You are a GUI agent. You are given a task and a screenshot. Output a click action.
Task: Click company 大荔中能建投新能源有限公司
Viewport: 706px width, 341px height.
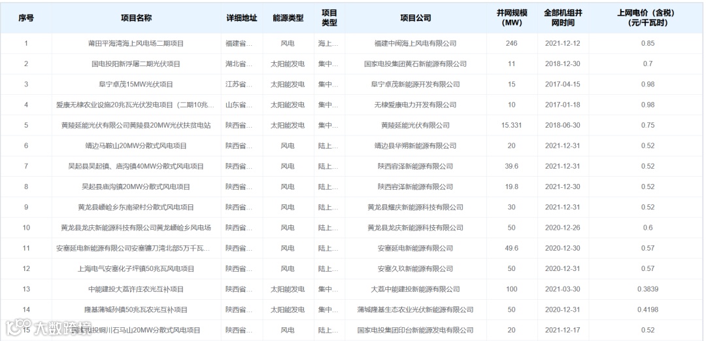pyautogui.click(x=416, y=289)
